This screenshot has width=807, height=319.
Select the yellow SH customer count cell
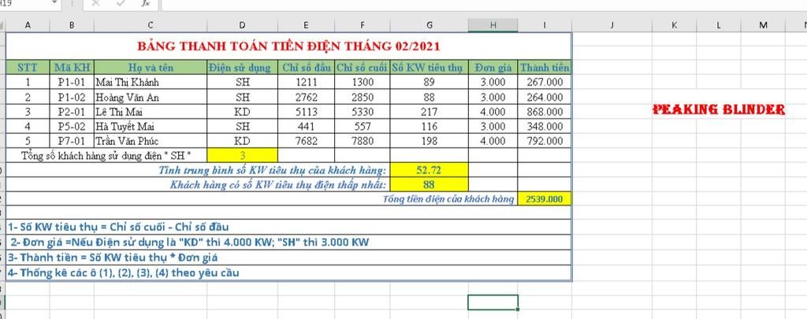coord(243,155)
